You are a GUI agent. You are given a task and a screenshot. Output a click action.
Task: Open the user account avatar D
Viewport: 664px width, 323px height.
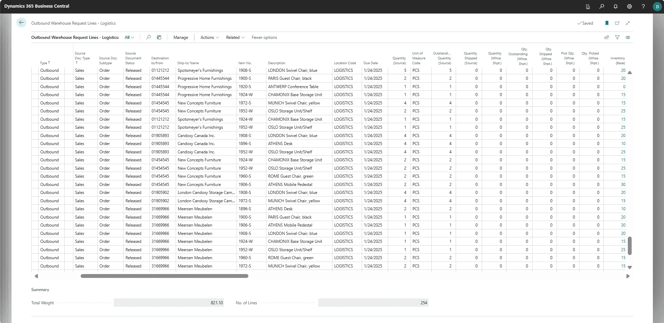coord(657,7)
